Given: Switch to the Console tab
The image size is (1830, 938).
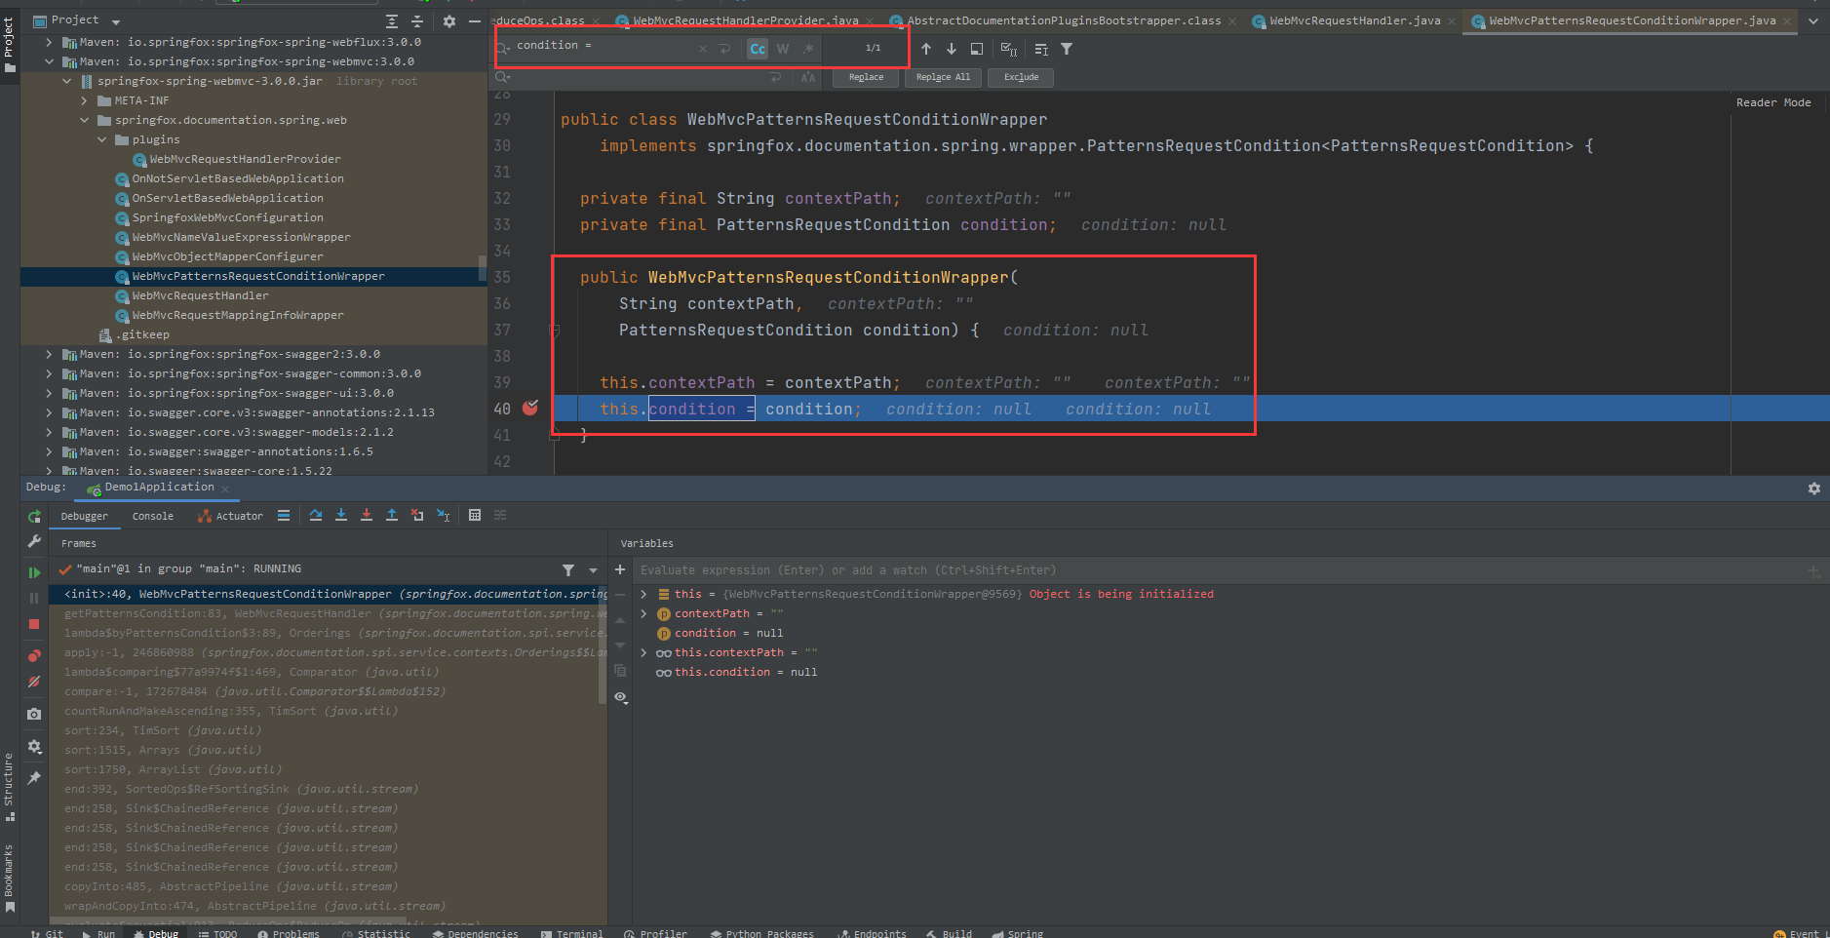Looking at the screenshot, I should [x=152, y=515].
